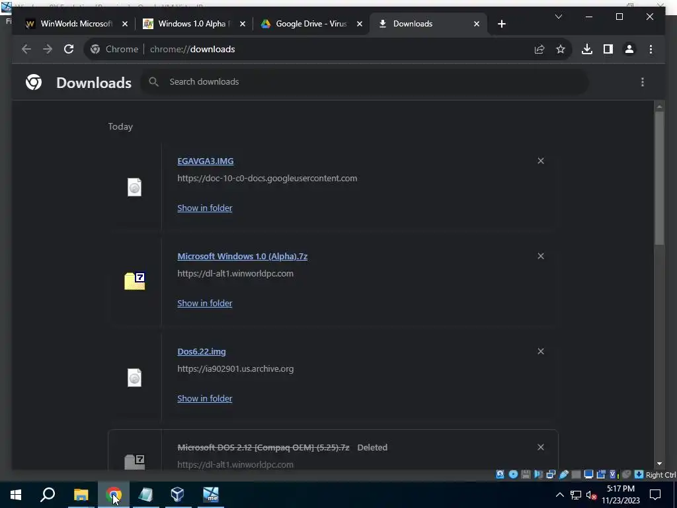Expand the system tray hidden icons
The height and width of the screenshot is (508, 677).
[x=559, y=495]
